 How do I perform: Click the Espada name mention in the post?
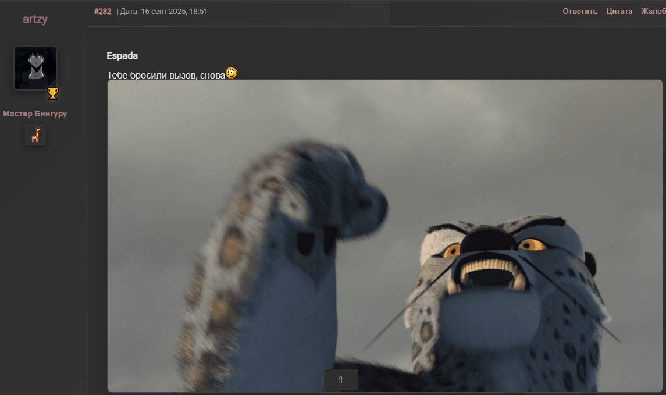pyautogui.click(x=122, y=56)
